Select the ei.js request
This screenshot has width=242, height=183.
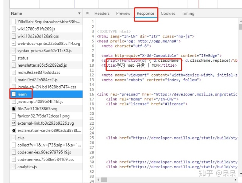coord(21,138)
